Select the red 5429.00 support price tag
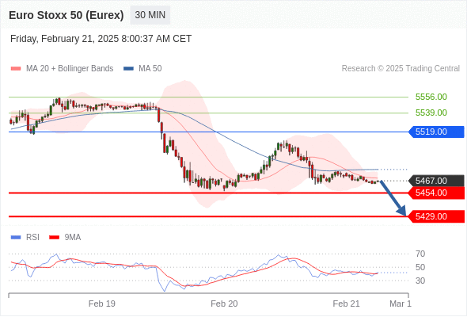467x317 pixels. [436, 216]
